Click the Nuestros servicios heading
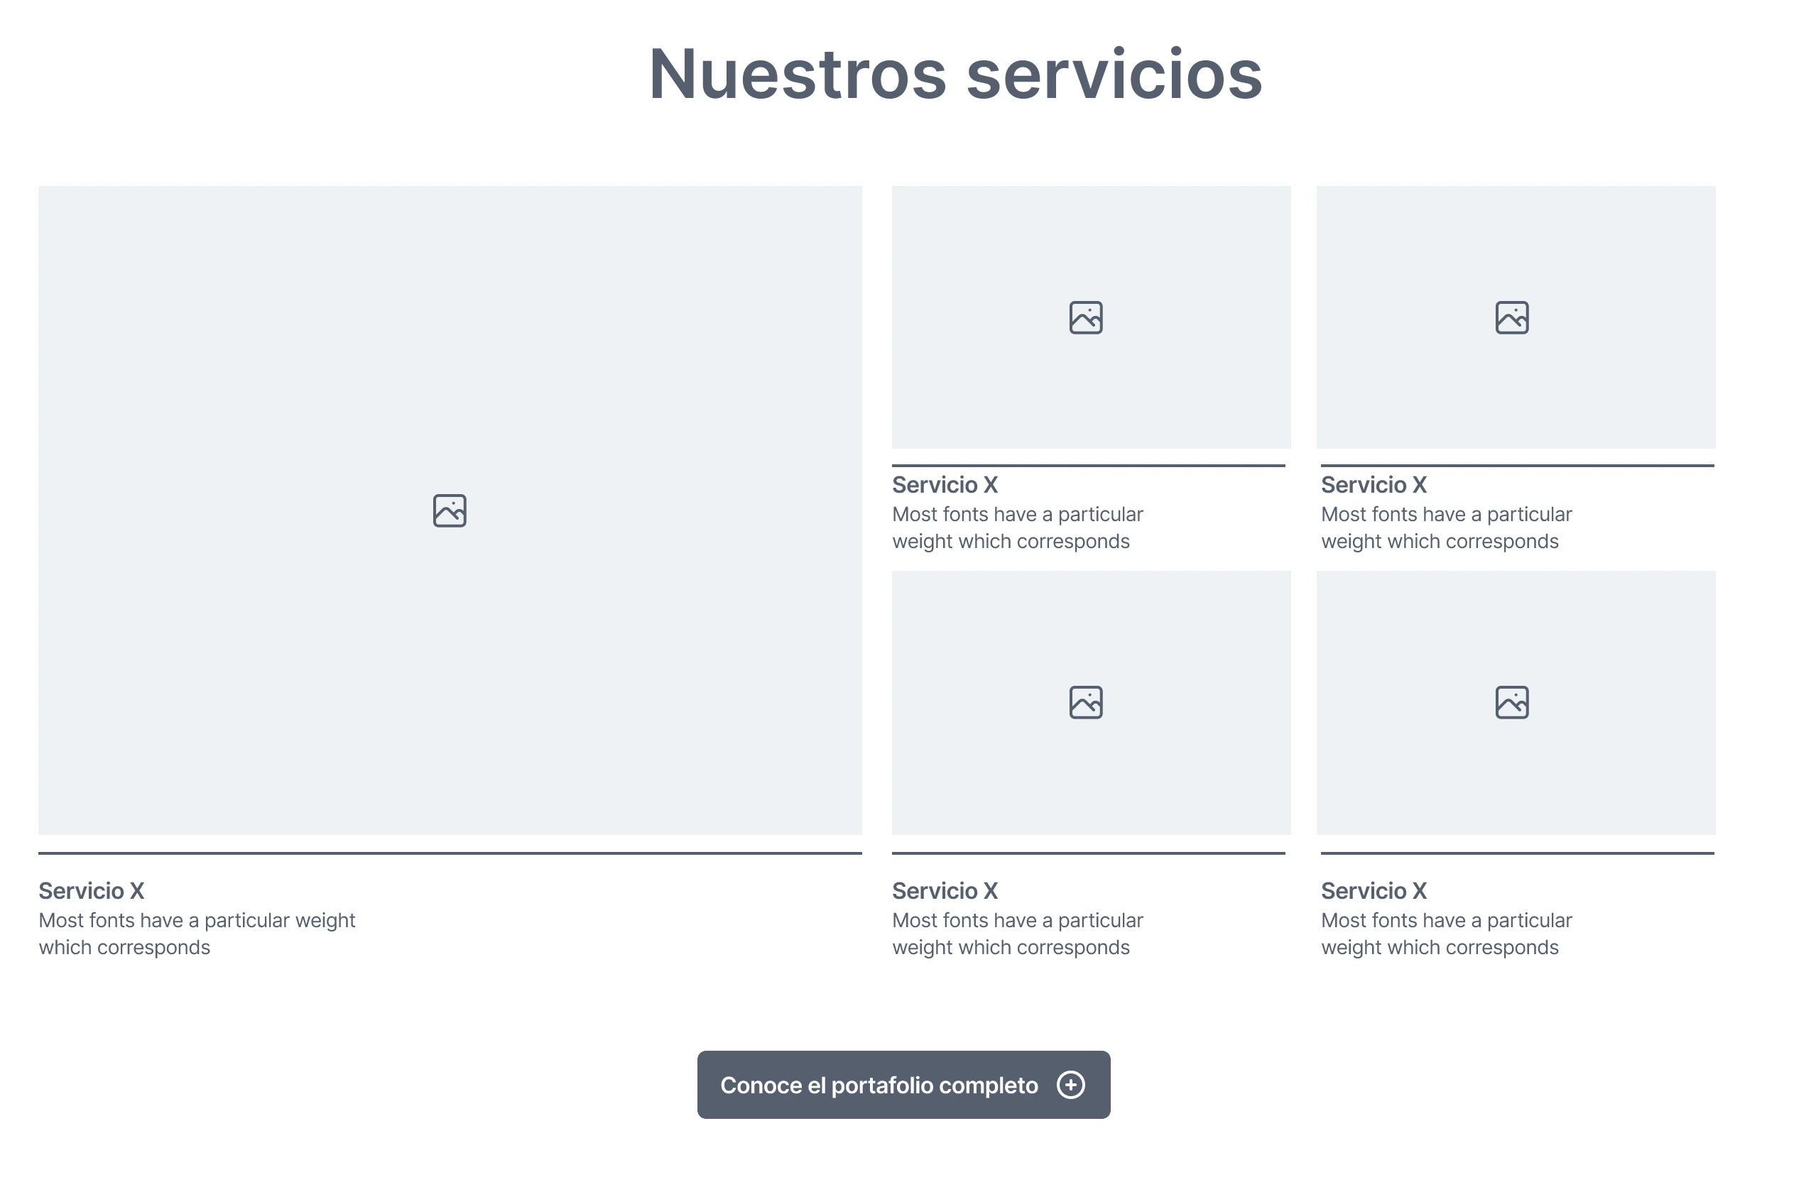Image resolution: width=1811 pixels, height=1192 pixels. [955, 74]
